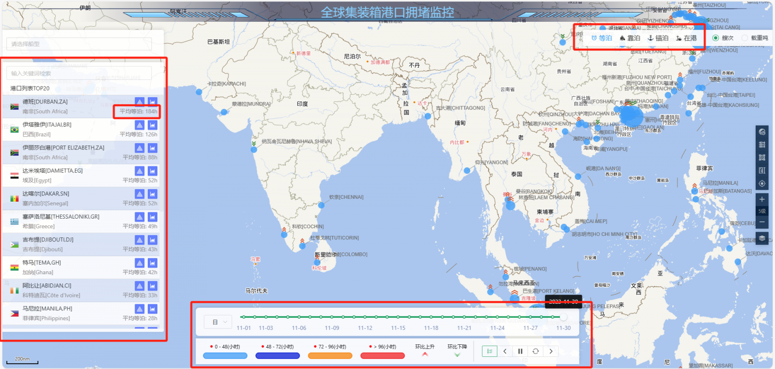
Task: Toggle the timeline list view button
Action: click(490, 351)
